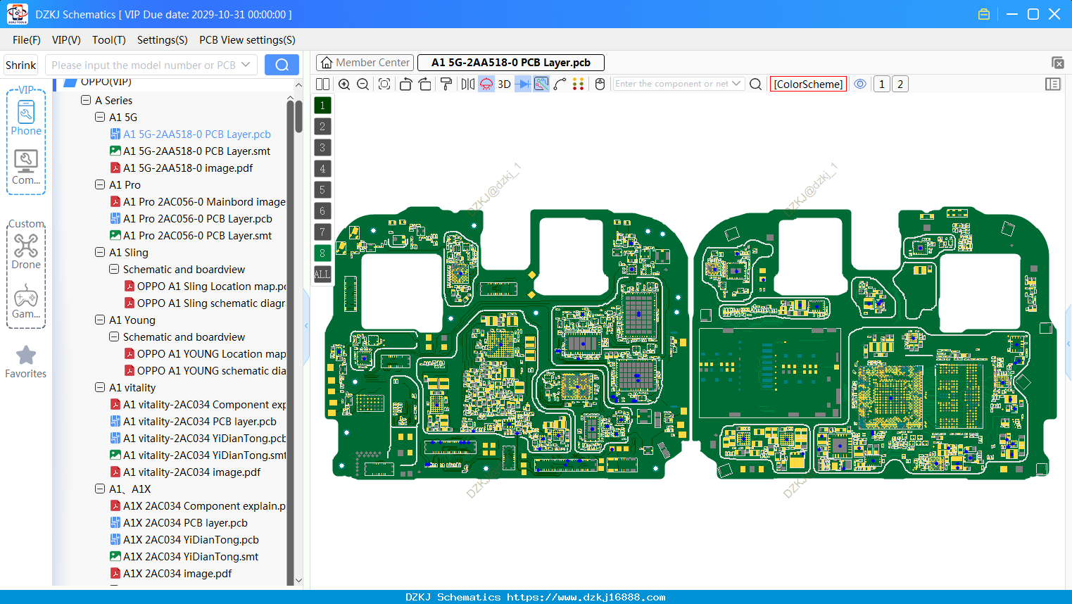Open the component or net dropdown

click(x=736, y=84)
